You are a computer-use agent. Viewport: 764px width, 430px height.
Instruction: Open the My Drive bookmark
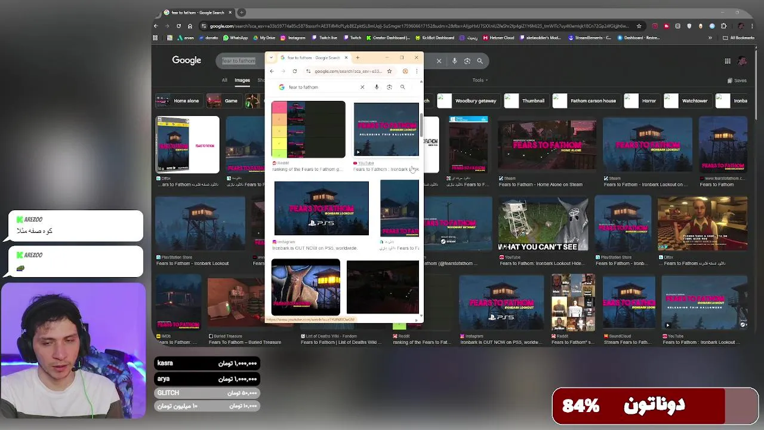click(x=263, y=38)
